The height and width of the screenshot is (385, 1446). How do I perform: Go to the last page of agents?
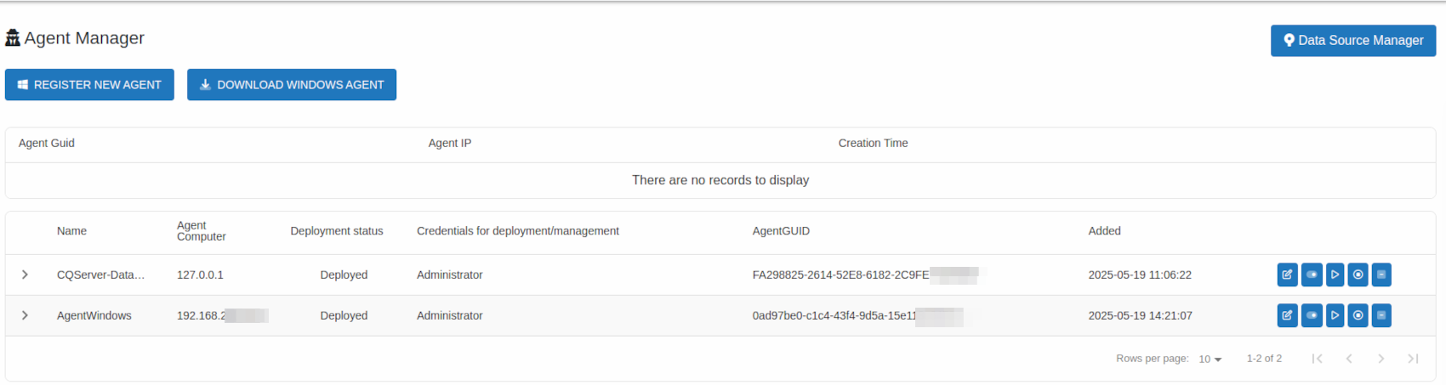(1413, 359)
